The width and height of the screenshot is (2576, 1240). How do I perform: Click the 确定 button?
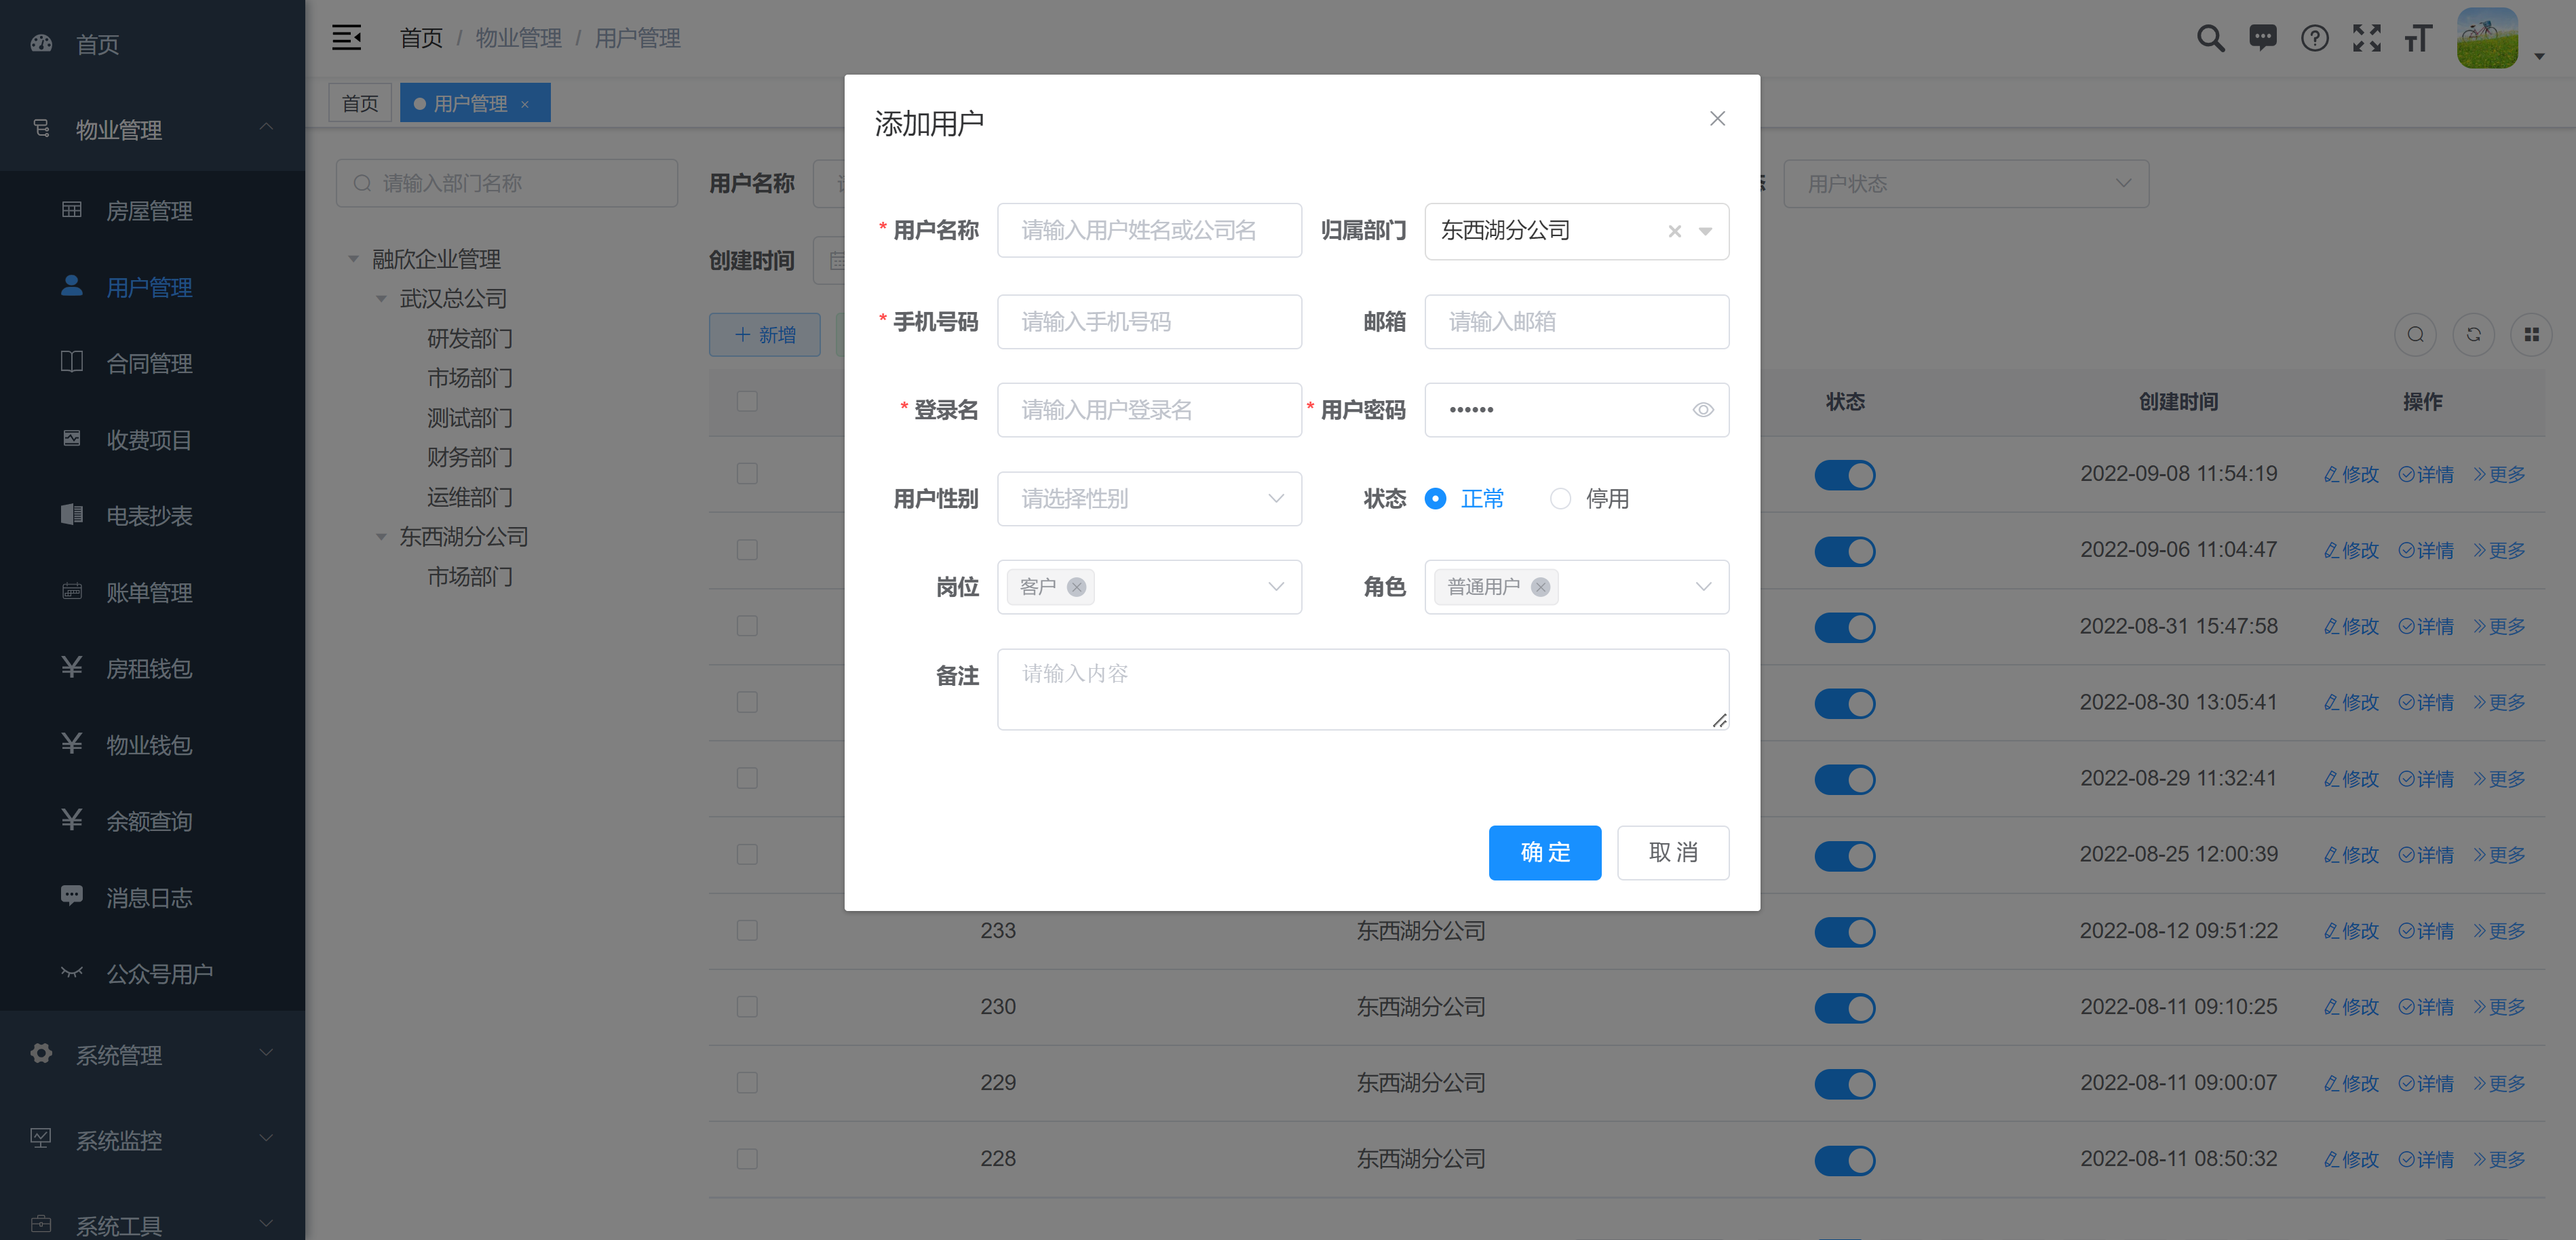click(x=1544, y=853)
